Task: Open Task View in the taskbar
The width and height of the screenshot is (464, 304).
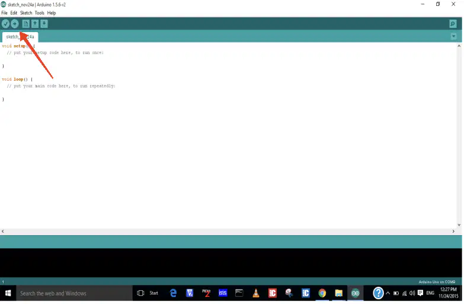Action: [x=140, y=293]
